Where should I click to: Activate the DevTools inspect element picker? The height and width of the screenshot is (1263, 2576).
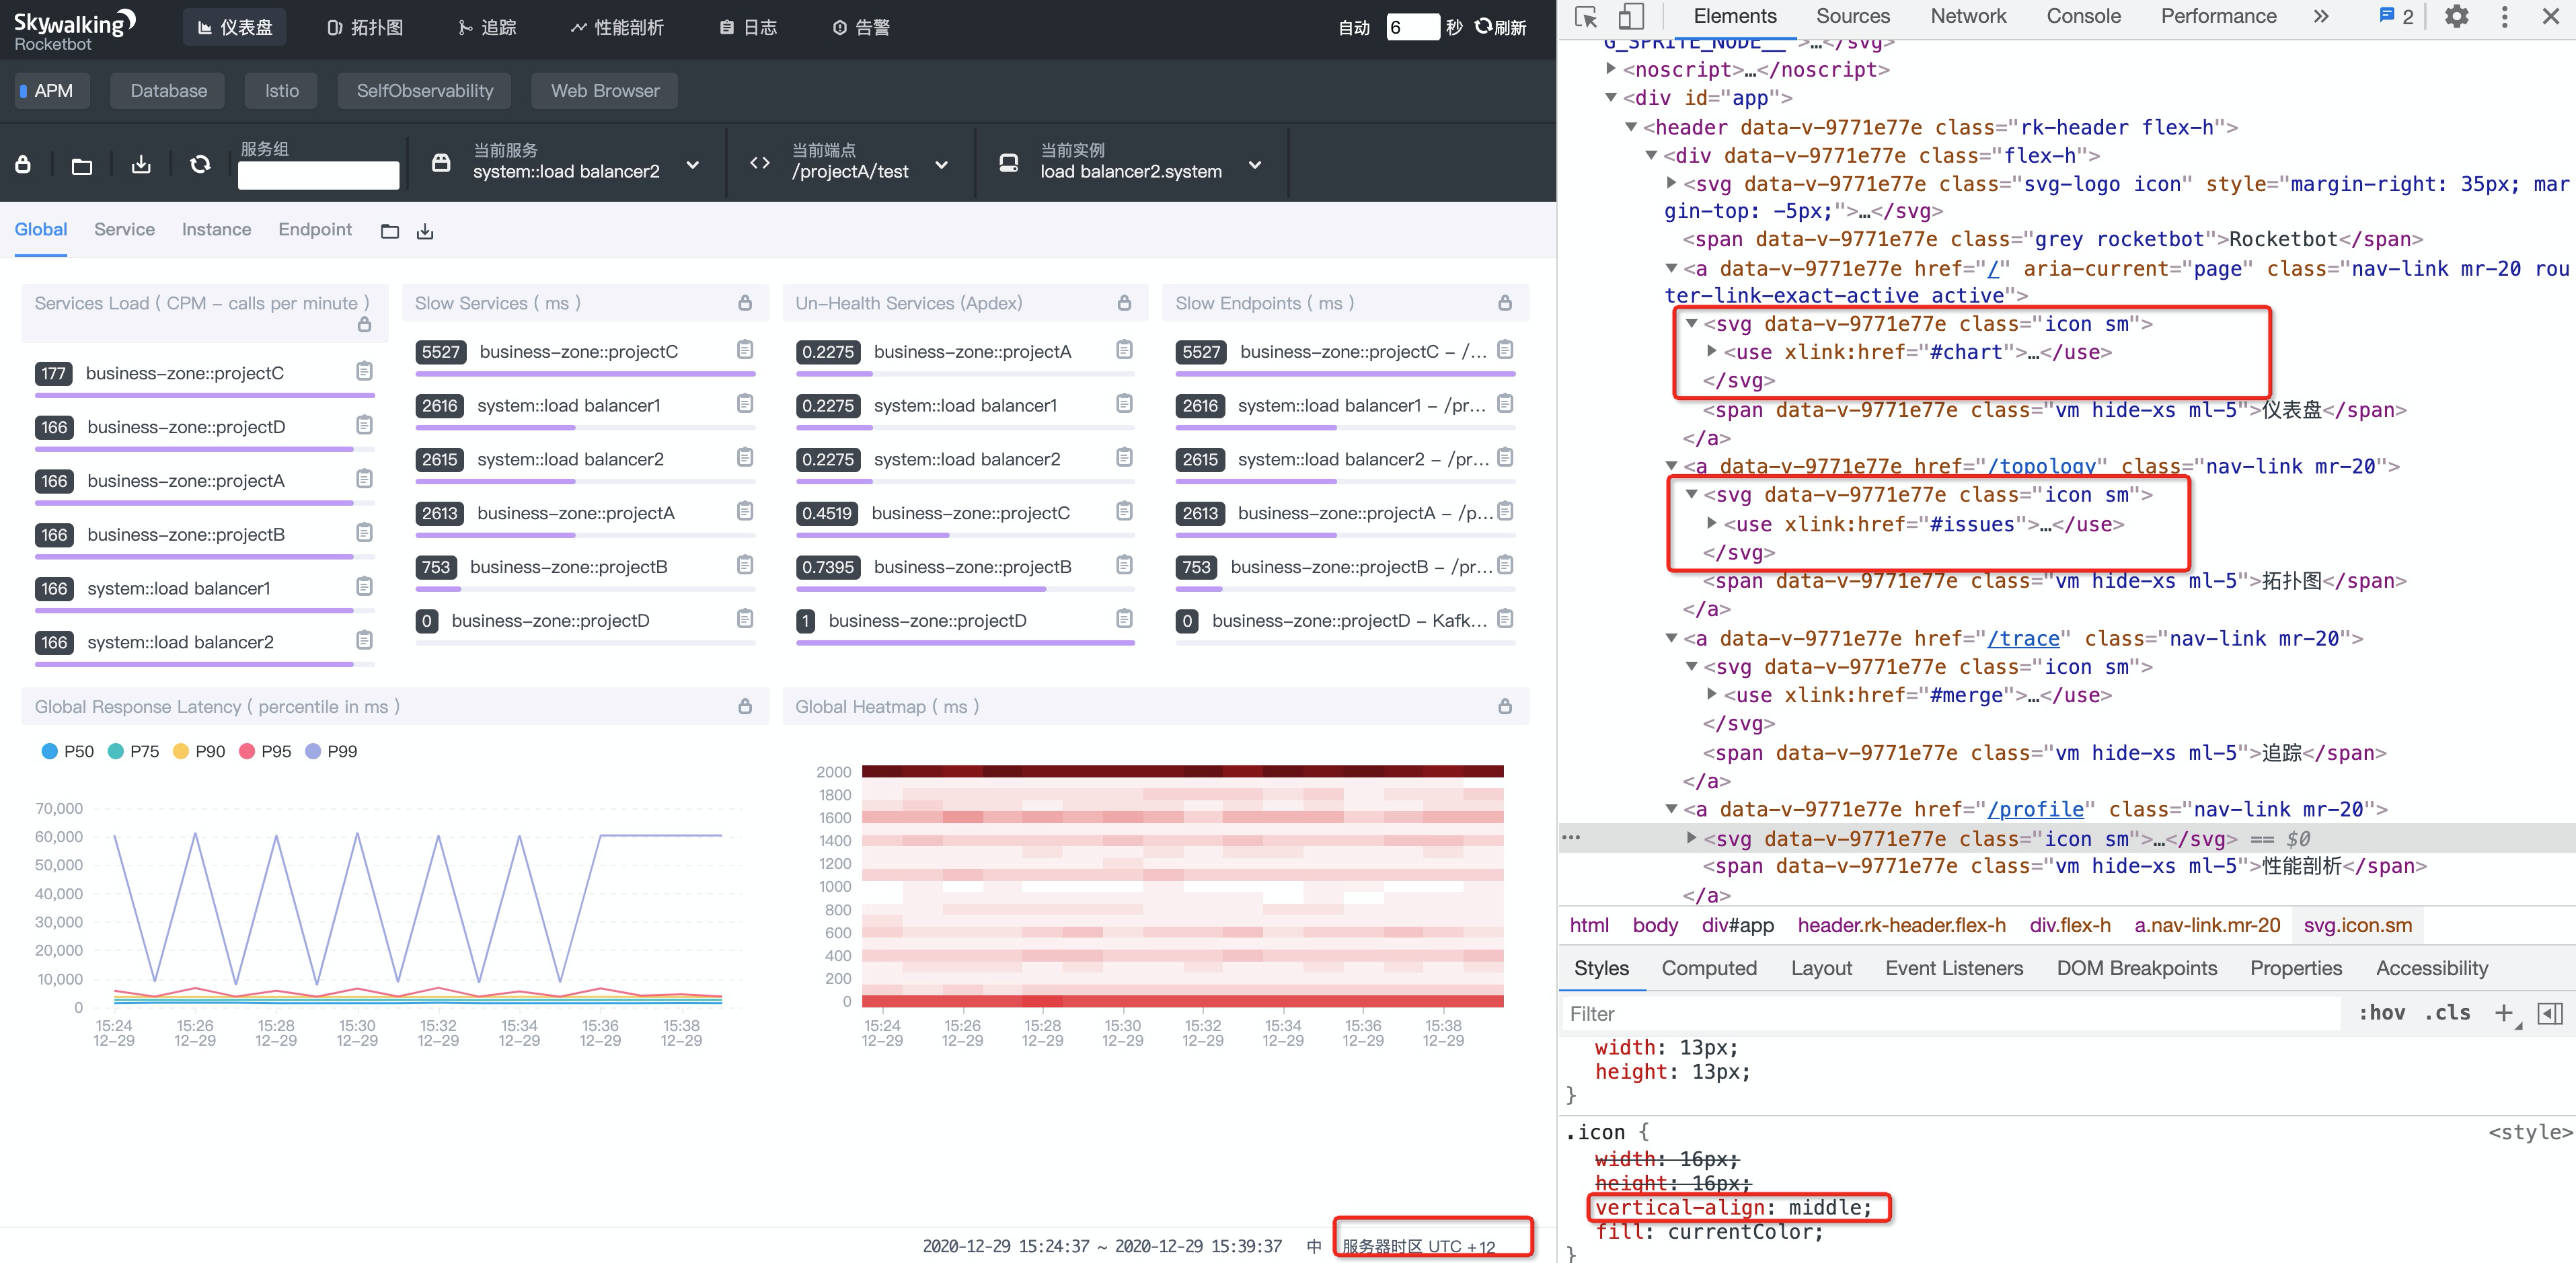click(x=1586, y=17)
